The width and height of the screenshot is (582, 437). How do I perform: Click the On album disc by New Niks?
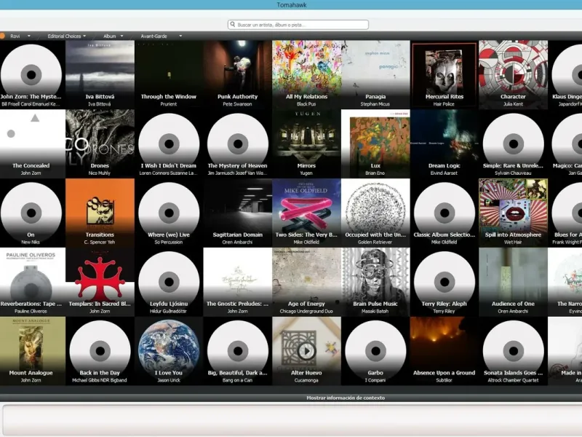pyautogui.click(x=31, y=213)
